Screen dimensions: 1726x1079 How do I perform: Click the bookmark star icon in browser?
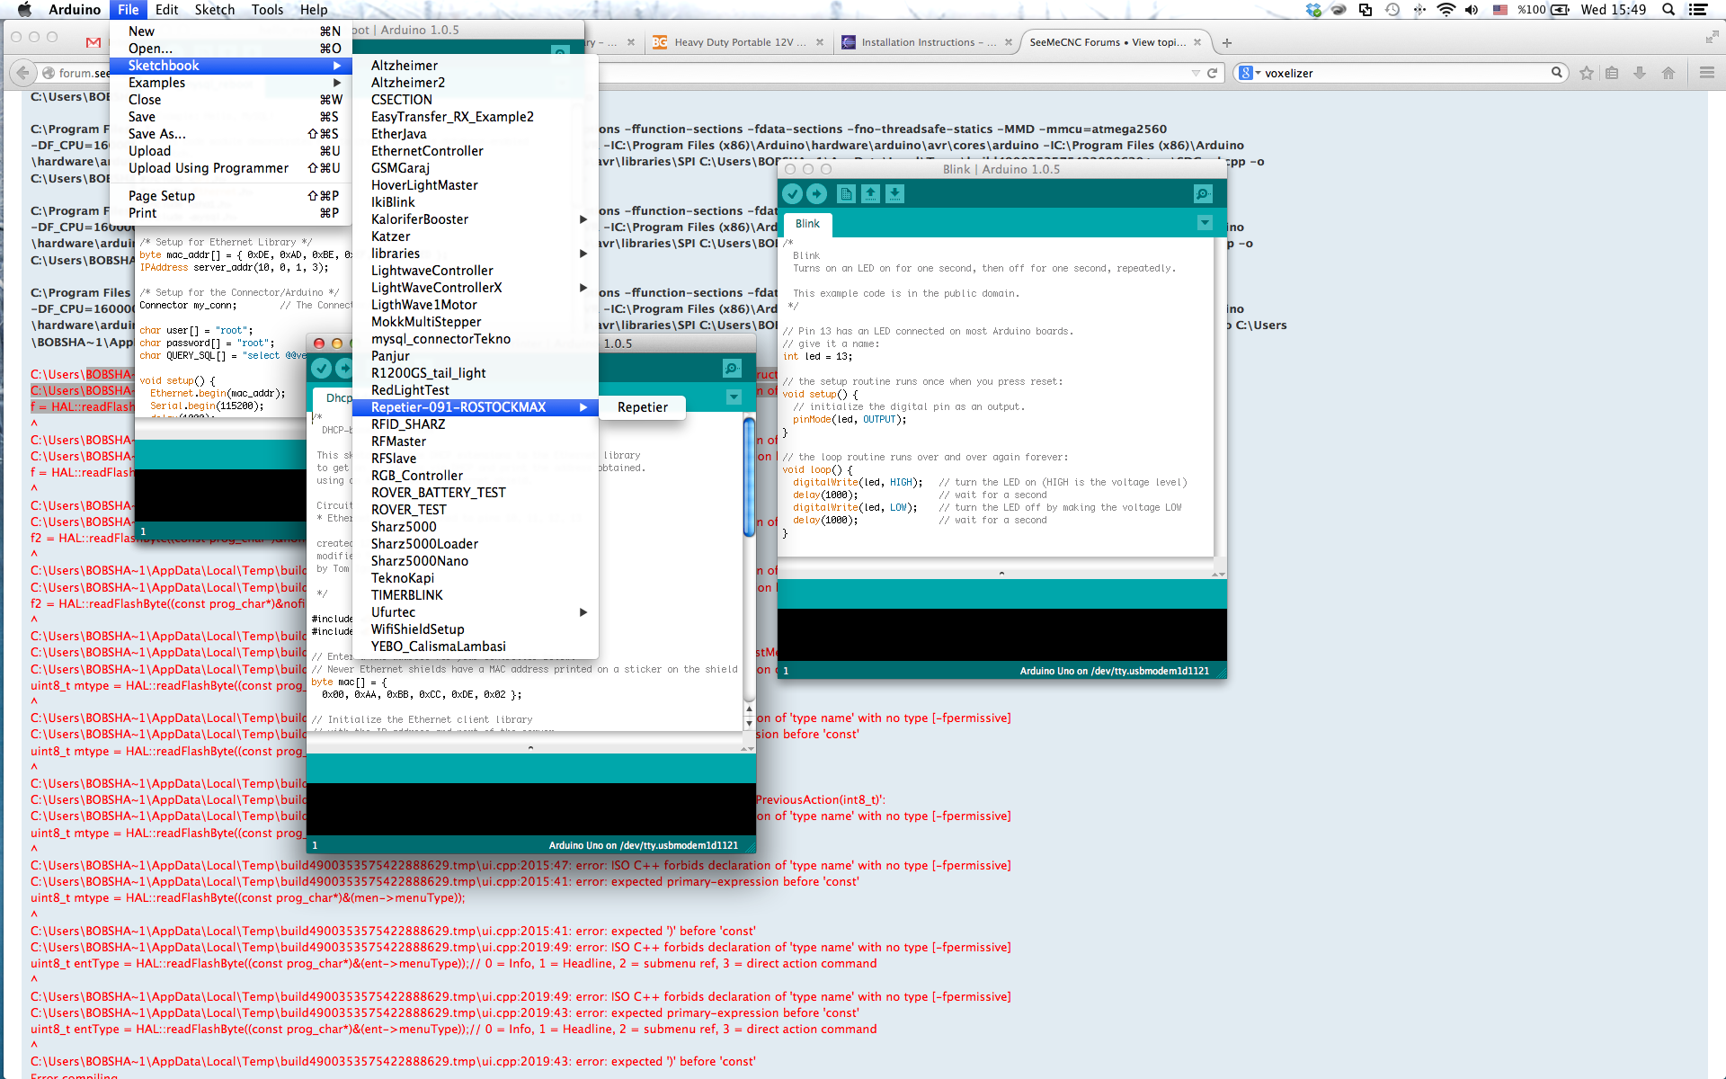[x=1587, y=73]
